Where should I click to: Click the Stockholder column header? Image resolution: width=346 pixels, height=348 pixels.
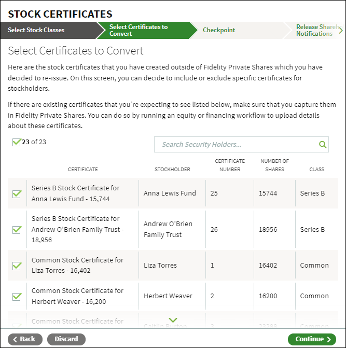(x=172, y=170)
